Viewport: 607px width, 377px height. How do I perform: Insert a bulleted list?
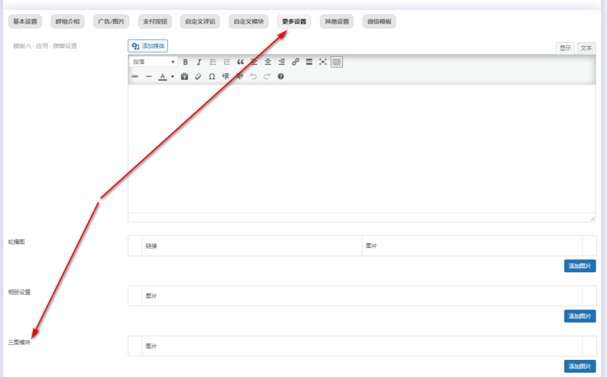[x=213, y=62]
